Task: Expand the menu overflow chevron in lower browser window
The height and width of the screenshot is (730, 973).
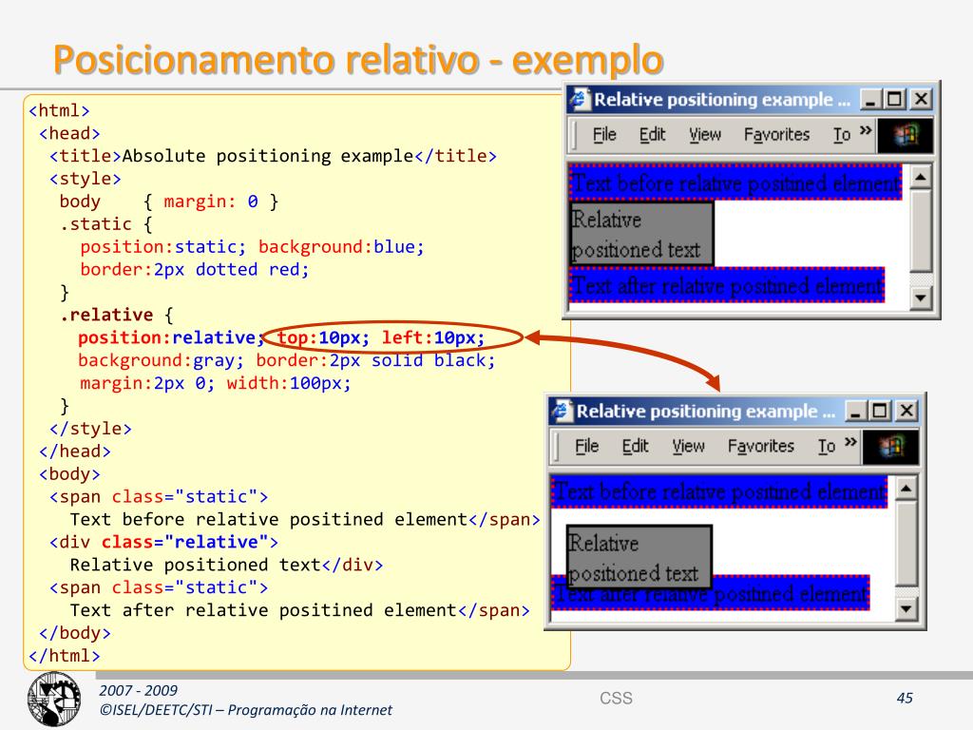Action: click(x=850, y=442)
